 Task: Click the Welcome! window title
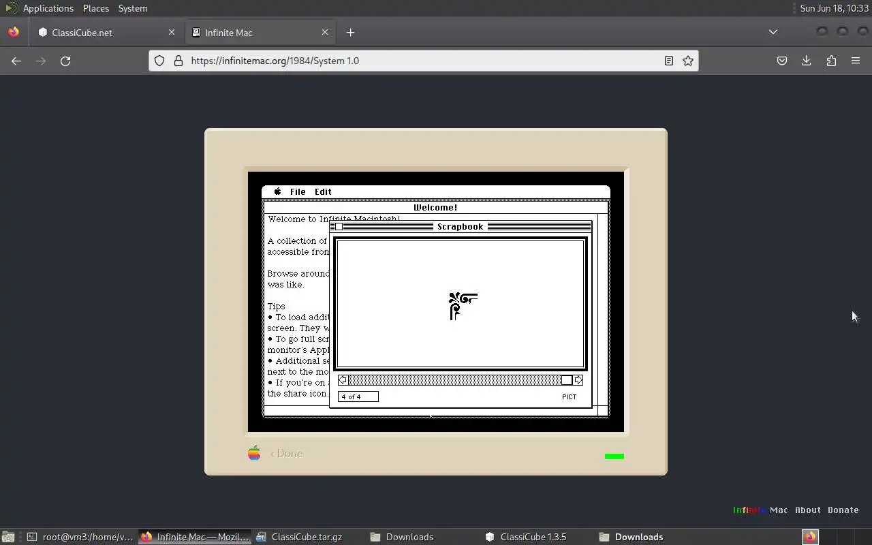(x=435, y=207)
